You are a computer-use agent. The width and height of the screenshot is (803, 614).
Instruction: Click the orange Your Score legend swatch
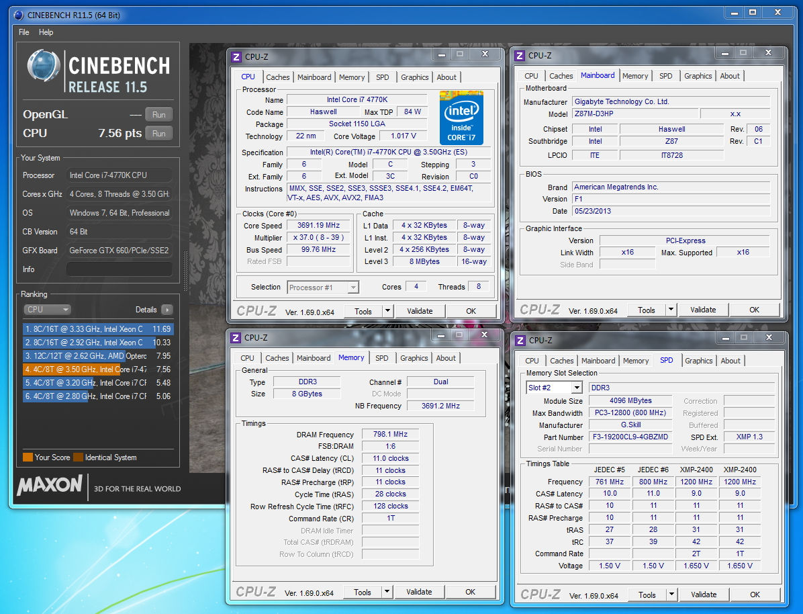[x=28, y=457]
